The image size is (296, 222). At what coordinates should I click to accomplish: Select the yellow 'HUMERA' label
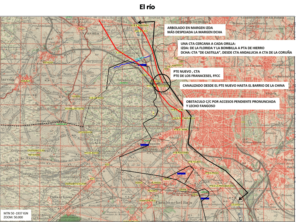coord(76,96)
